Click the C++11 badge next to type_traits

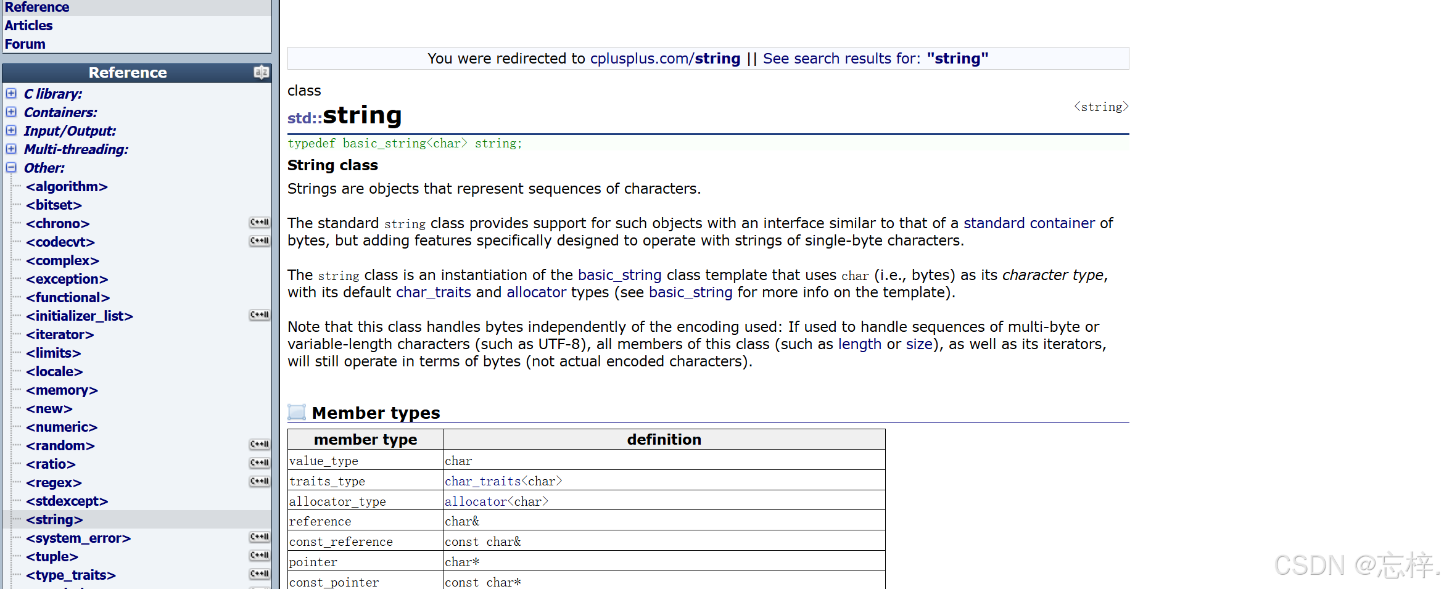pos(260,574)
